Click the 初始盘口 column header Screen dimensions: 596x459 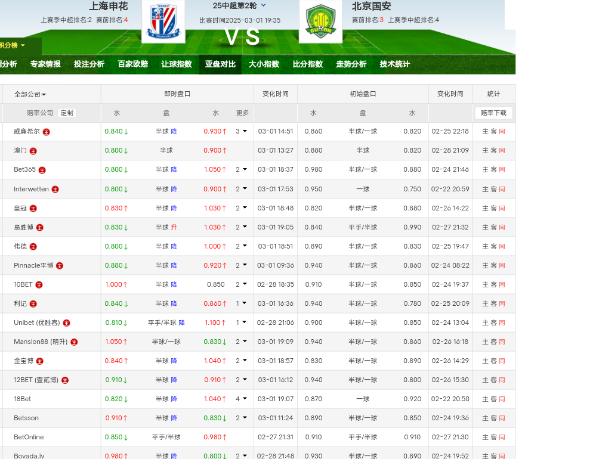tap(363, 94)
